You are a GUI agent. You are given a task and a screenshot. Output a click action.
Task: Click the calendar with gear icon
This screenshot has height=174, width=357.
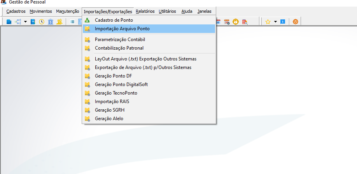(227, 22)
